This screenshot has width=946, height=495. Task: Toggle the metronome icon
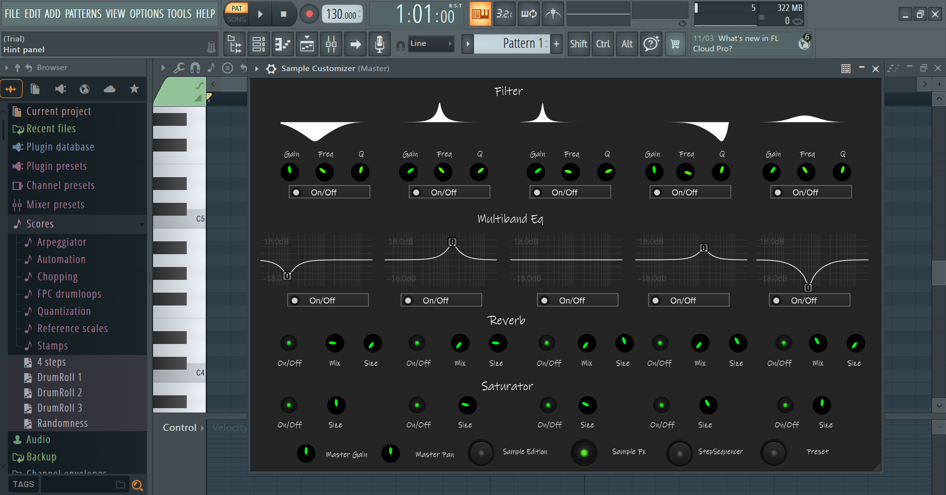[x=553, y=14]
